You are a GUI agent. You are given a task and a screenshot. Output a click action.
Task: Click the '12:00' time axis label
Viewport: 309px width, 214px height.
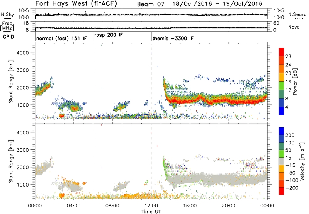151,206
